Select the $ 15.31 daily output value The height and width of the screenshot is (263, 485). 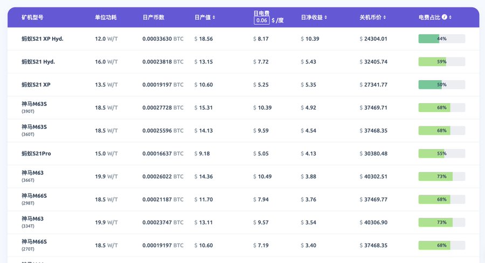tap(204, 108)
